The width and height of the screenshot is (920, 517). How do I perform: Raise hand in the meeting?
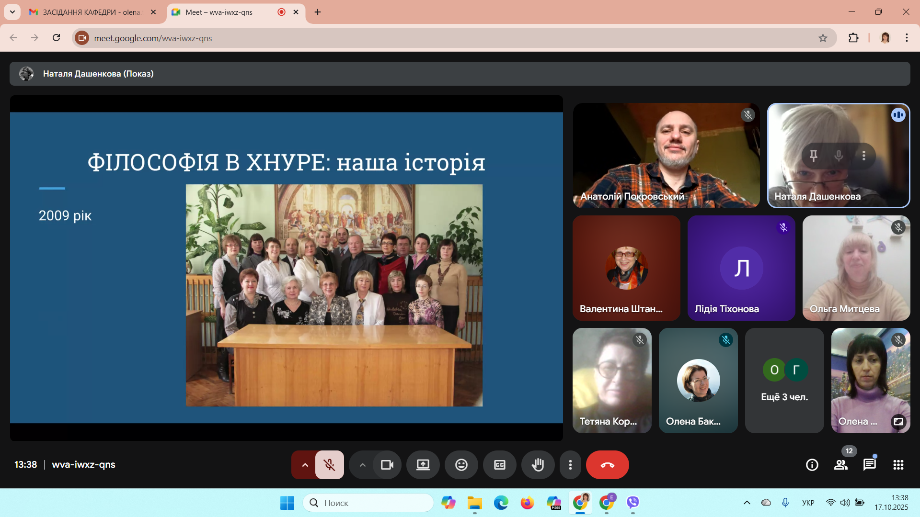point(538,465)
